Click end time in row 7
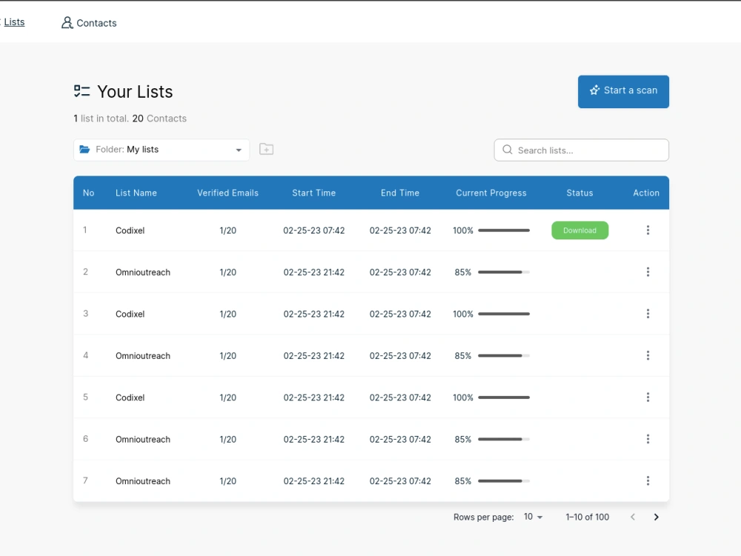 (x=400, y=481)
